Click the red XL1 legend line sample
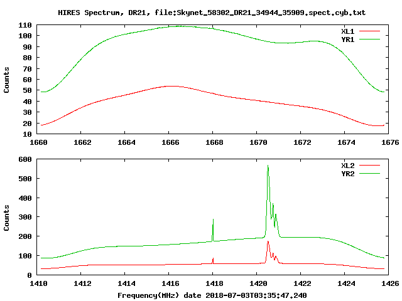402x301 pixels. click(369, 31)
